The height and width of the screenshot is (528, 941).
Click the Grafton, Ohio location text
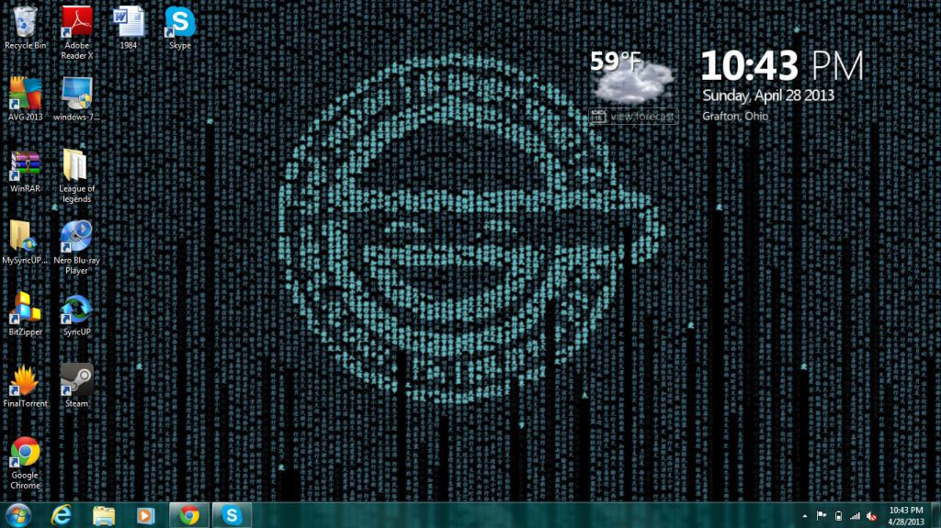pos(735,117)
